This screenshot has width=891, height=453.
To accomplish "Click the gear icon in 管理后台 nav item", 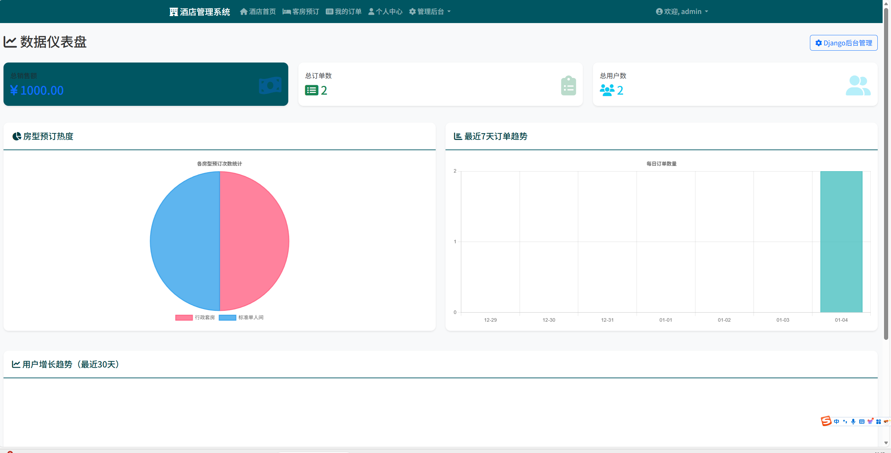I will [x=412, y=12].
